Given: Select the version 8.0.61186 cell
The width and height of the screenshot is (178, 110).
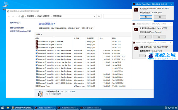Looking at the screenshot, I should pyautogui.click(x=116, y=54).
